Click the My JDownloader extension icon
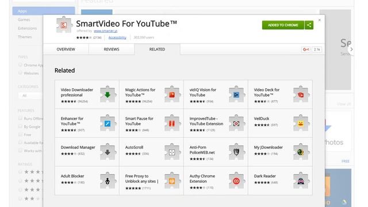The image size is (368, 207). click(x=301, y=152)
